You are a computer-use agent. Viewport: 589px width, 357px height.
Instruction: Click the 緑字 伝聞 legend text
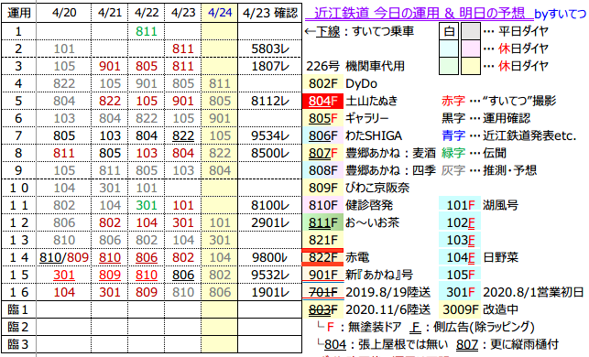[474, 153]
